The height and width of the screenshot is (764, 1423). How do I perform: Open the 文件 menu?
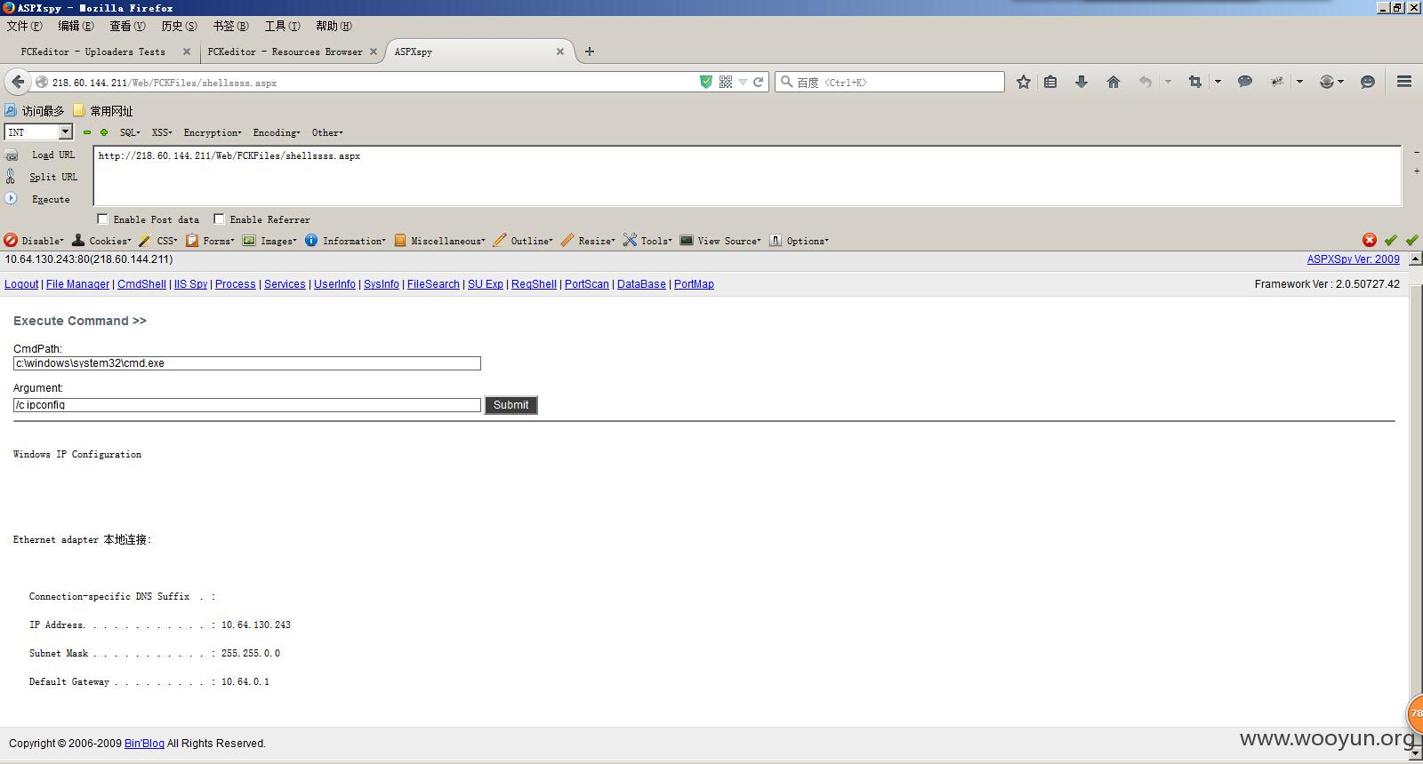[x=24, y=26]
